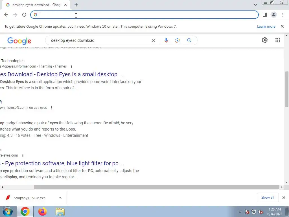Viewport: 289px width, 217px height.
Task: Go back using the browser back arrow
Action: pyautogui.click(x=6, y=15)
